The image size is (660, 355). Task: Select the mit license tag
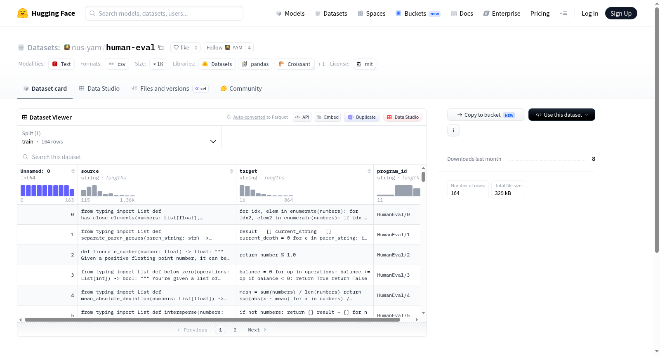(x=365, y=64)
